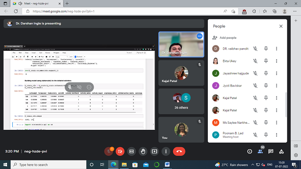The height and width of the screenshot is (169, 301).
Task: Mute DR. vaibhav pandit's microphone
Action: pyautogui.click(x=256, y=49)
